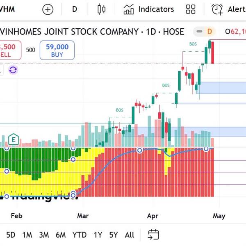The width and height of the screenshot is (246, 246).
Task: Click the lowest BOS label in March
Action: (120, 110)
